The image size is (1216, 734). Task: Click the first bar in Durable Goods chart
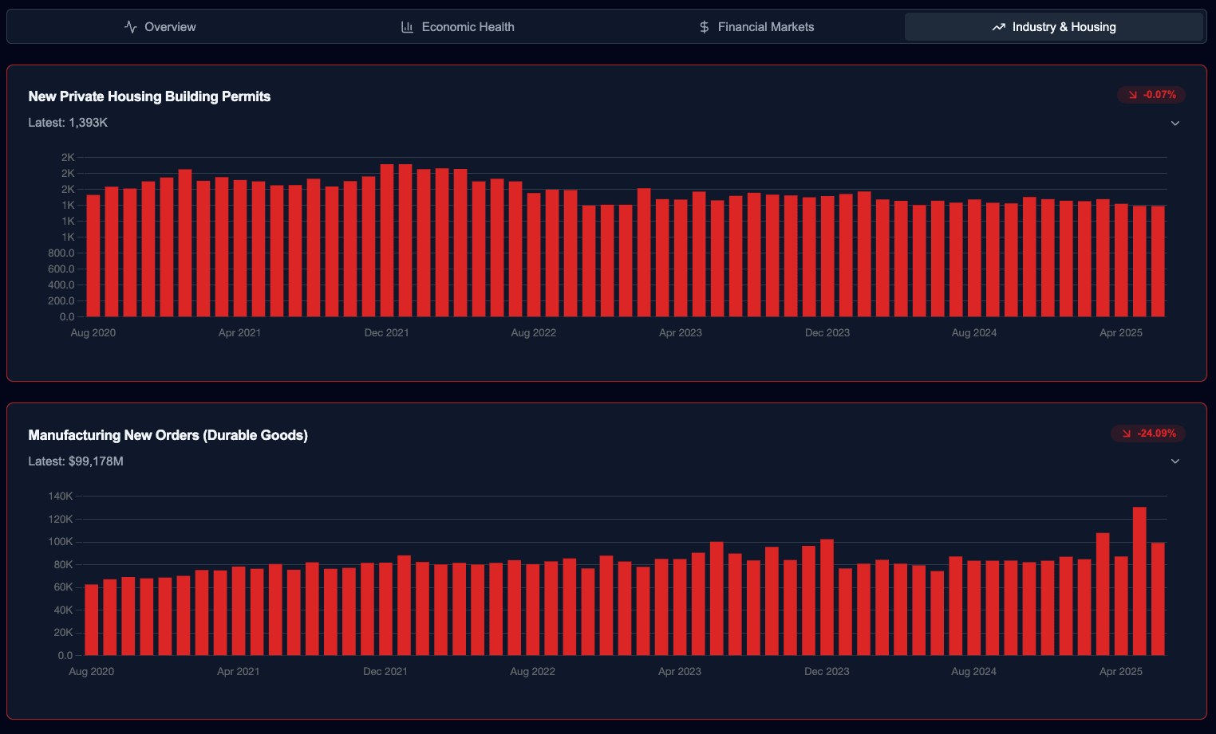coord(92,620)
